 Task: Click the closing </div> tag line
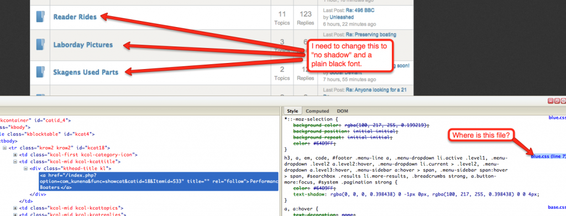(38, 194)
